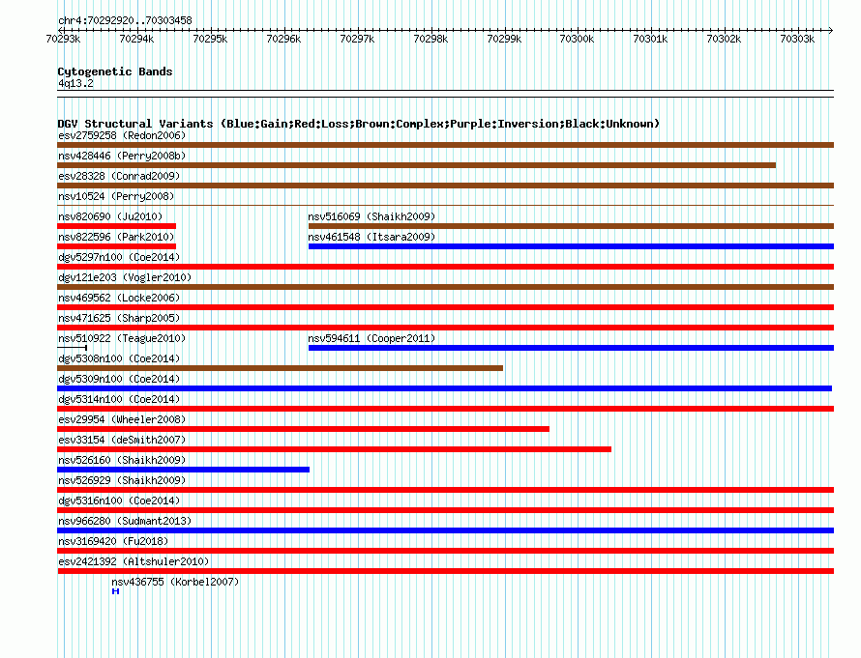Click the 70301k ruler position

651,39
